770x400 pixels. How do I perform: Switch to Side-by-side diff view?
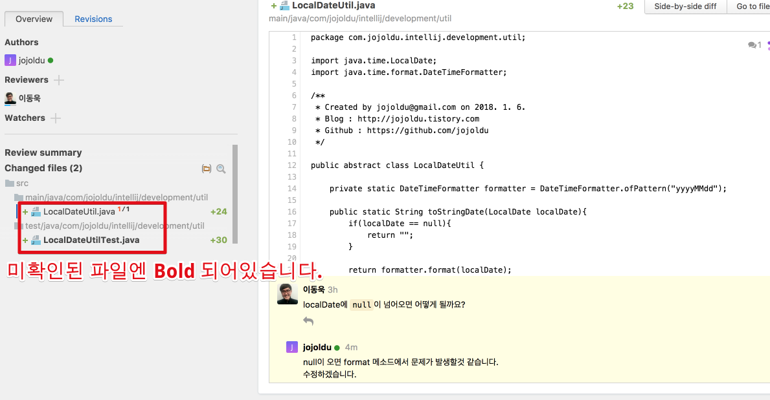[x=685, y=6]
